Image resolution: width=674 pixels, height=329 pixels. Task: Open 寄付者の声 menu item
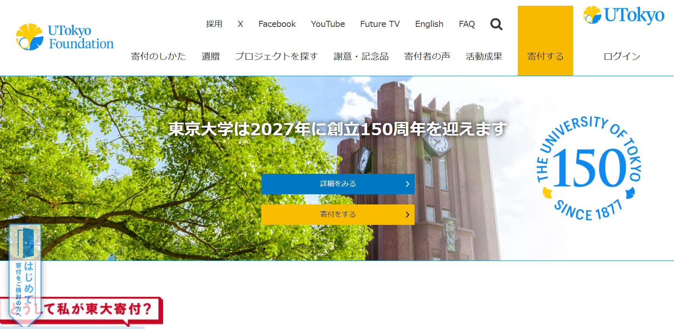pyautogui.click(x=427, y=56)
